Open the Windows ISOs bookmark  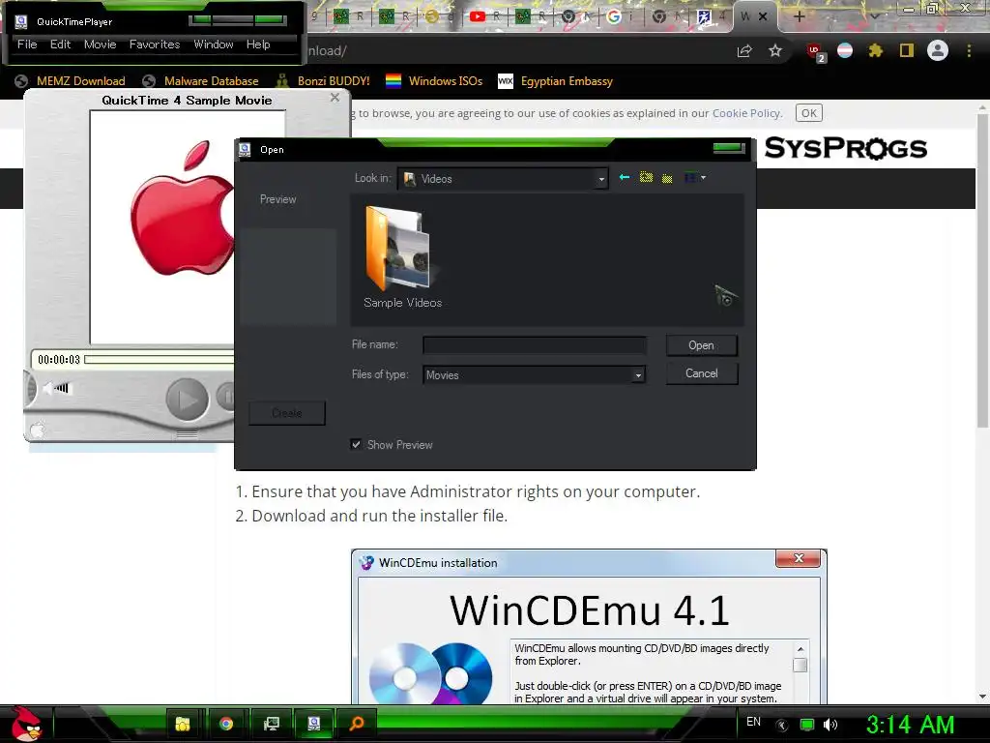click(x=434, y=81)
